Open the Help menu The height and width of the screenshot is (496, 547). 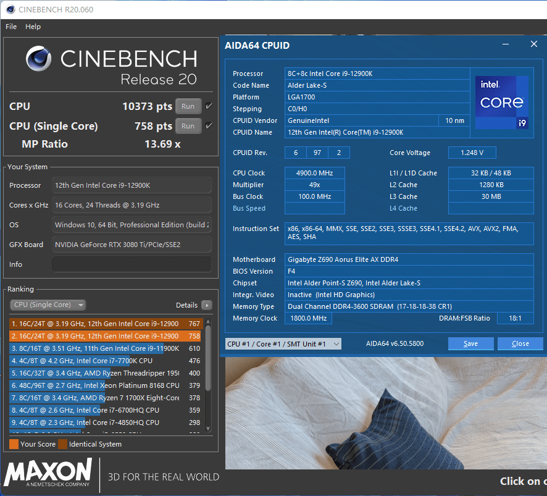[x=33, y=27]
